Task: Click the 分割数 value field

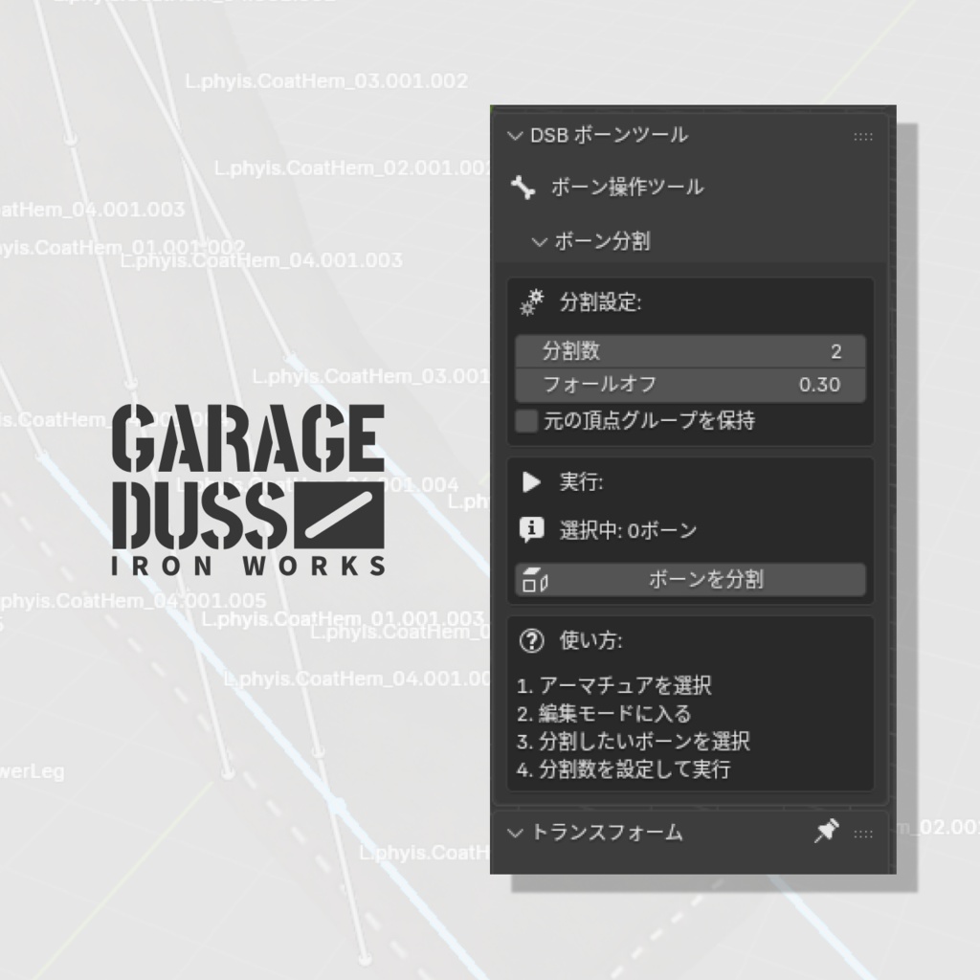Action: pyautogui.click(x=690, y=351)
